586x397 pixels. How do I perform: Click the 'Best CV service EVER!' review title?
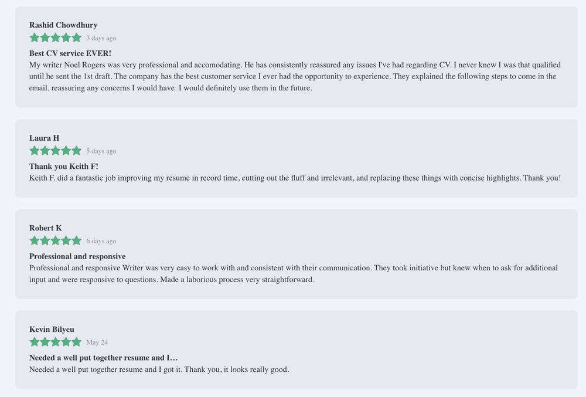click(70, 53)
